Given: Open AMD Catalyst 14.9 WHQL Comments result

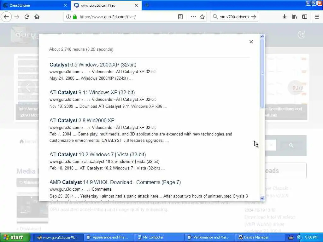Looking at the screenshot, I should tap(115, 182).
